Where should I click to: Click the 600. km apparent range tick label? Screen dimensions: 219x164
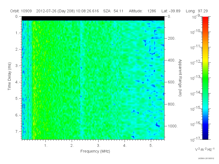click(172, 82)
